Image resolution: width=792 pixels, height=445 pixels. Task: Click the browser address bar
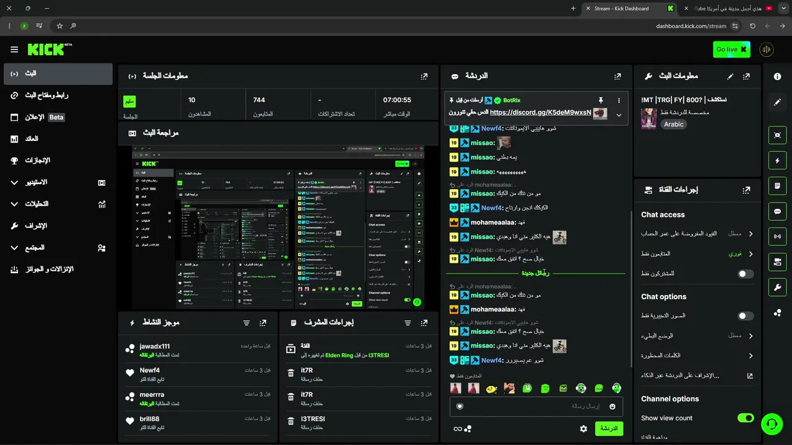tap(396, 26)
